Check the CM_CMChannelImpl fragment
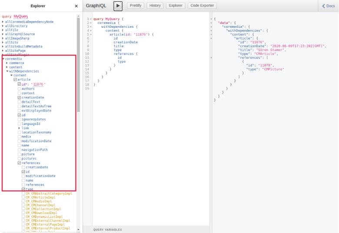The image size is (339, 233). click(x=23, y=205)
